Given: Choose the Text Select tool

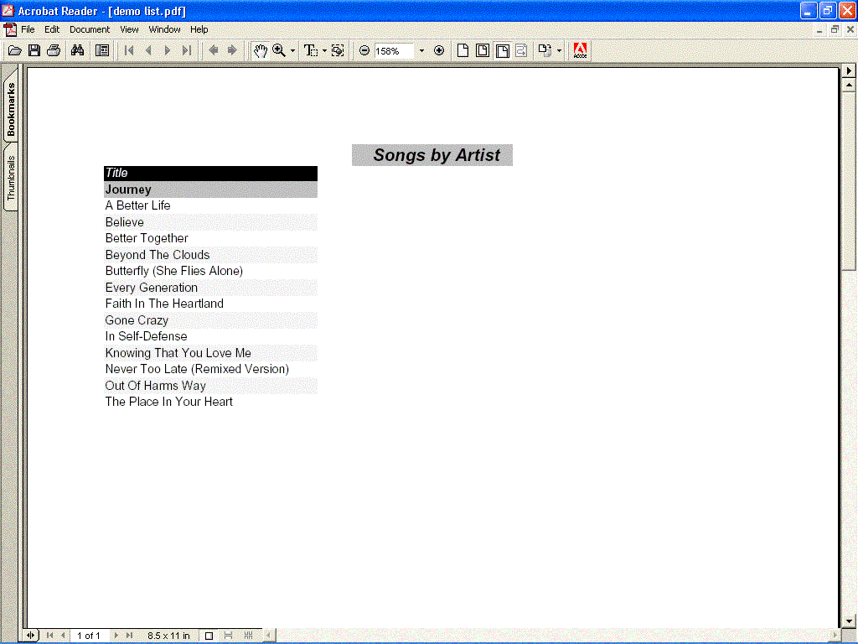Looking at the screenshot, I should (310, 50).
